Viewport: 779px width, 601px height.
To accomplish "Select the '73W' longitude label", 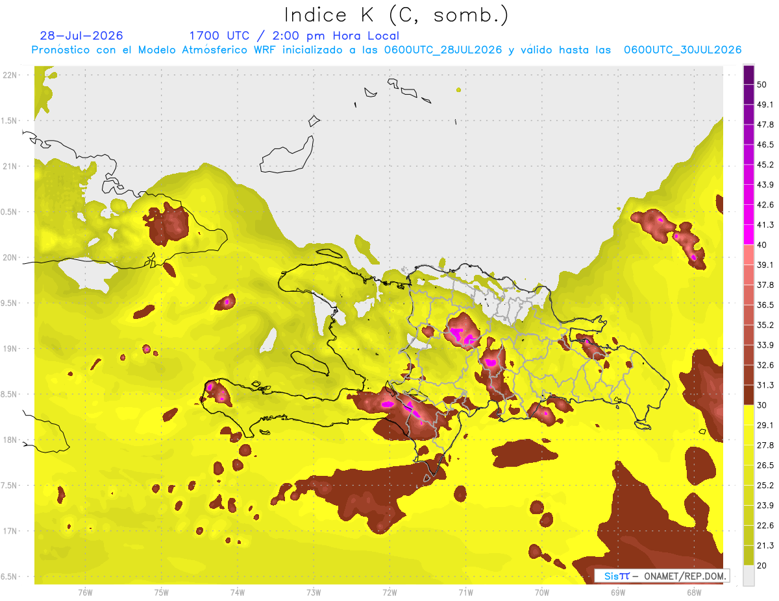I will coord(314,593).
